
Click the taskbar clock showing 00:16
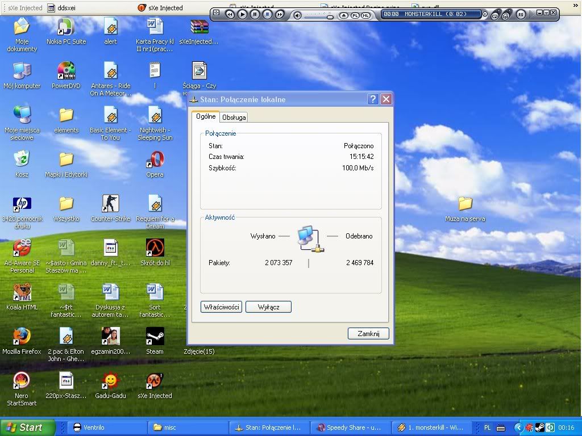click(566, 427)
